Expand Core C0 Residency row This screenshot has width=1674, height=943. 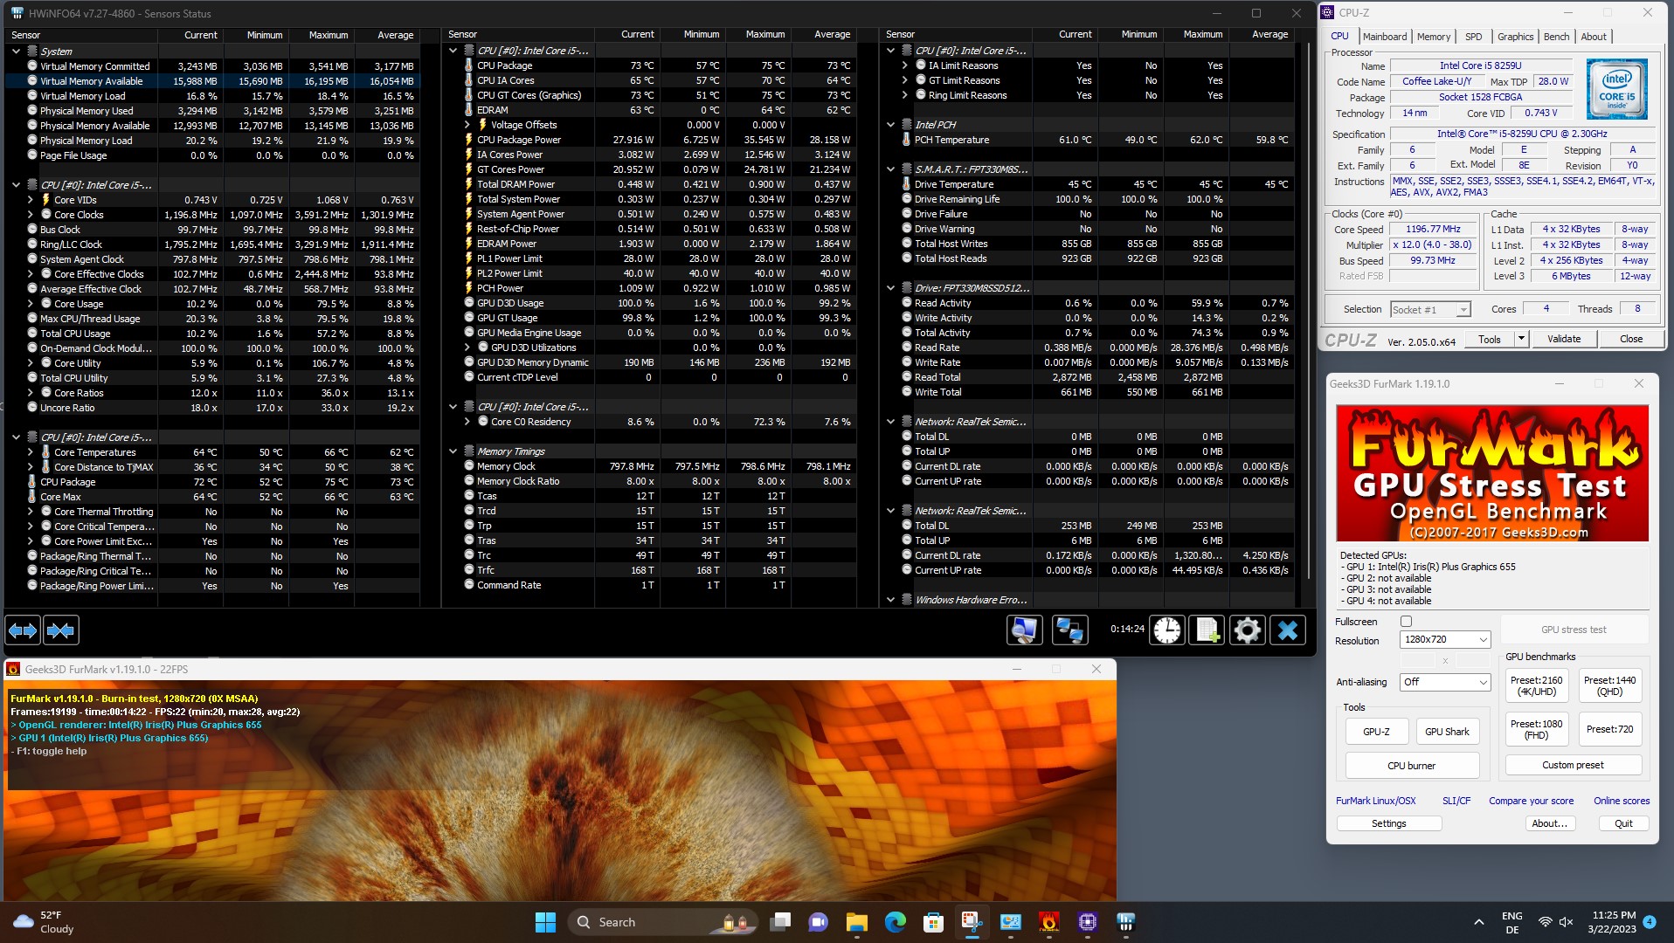coord(467,422)
